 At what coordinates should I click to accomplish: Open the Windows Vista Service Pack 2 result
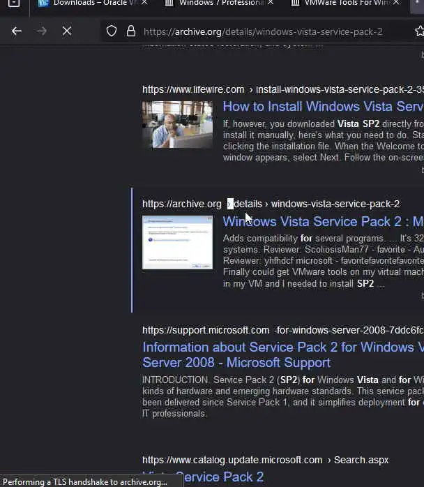tap(323, 221)
